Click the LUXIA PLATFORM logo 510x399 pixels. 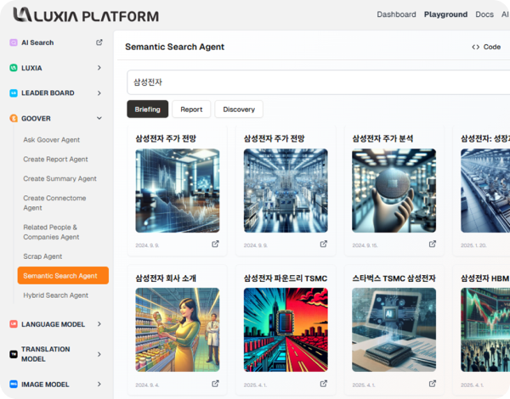86,15
